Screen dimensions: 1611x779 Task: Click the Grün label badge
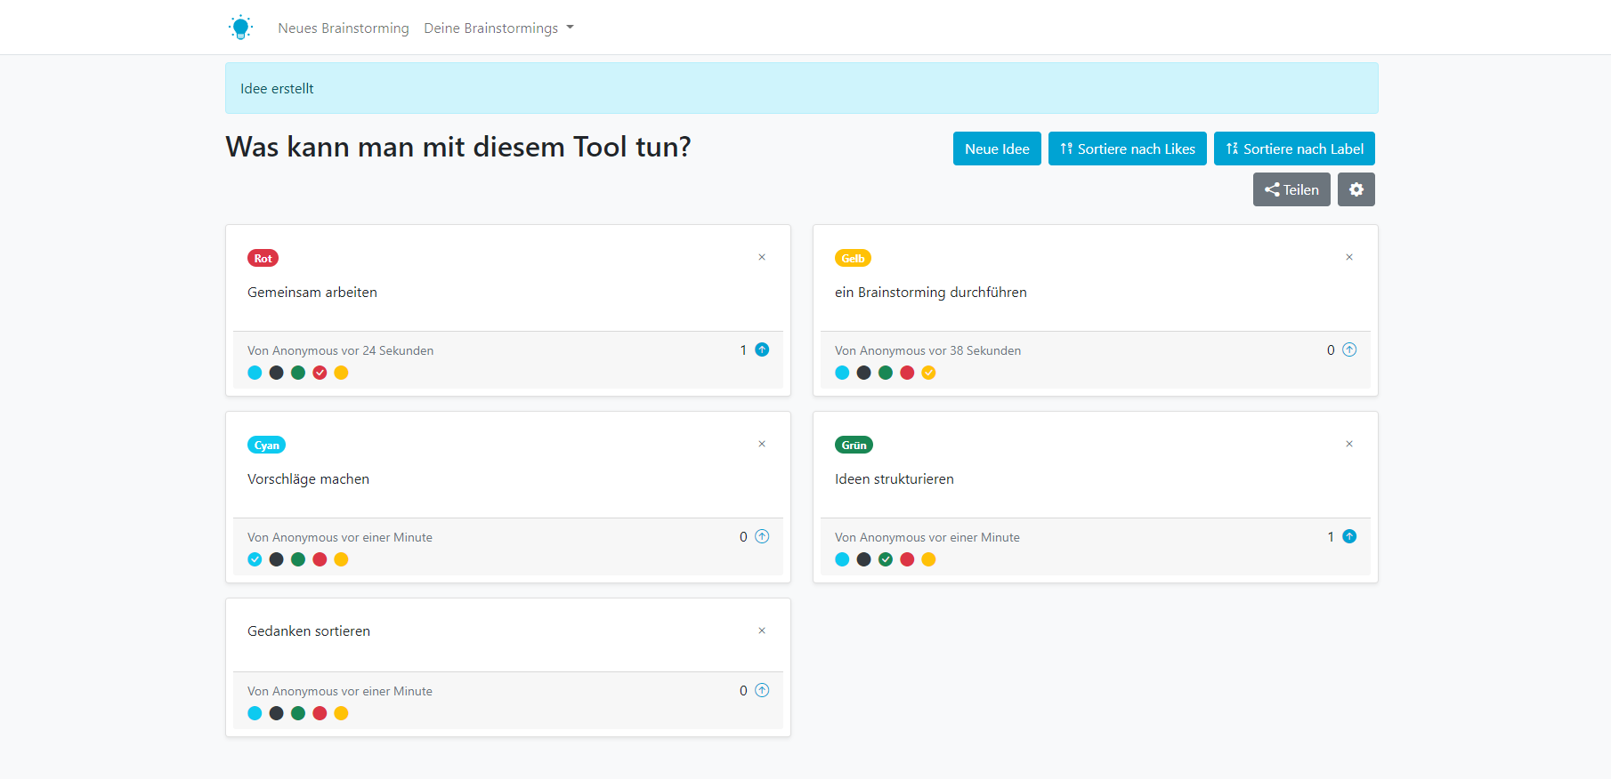pos(854,445)
